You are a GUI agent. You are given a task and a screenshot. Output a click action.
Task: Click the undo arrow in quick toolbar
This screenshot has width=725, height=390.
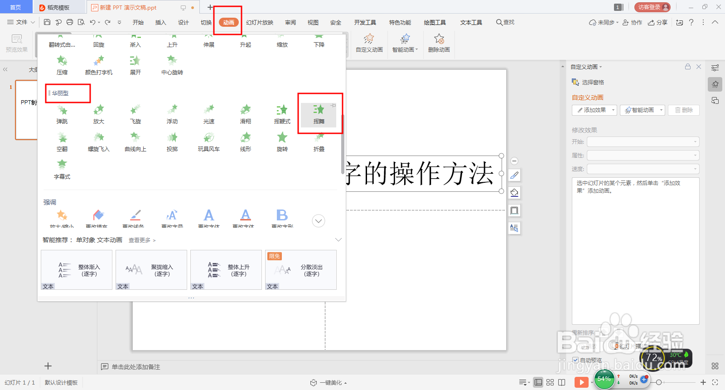[92, 22]
